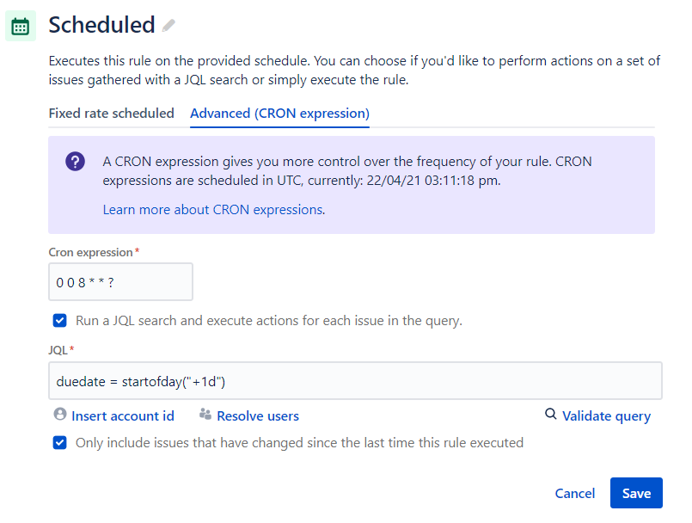Image resolution: width=692 pixels, height=523 pixels.
Task: Focus the Cron expression input field
Action: (120, 282)
